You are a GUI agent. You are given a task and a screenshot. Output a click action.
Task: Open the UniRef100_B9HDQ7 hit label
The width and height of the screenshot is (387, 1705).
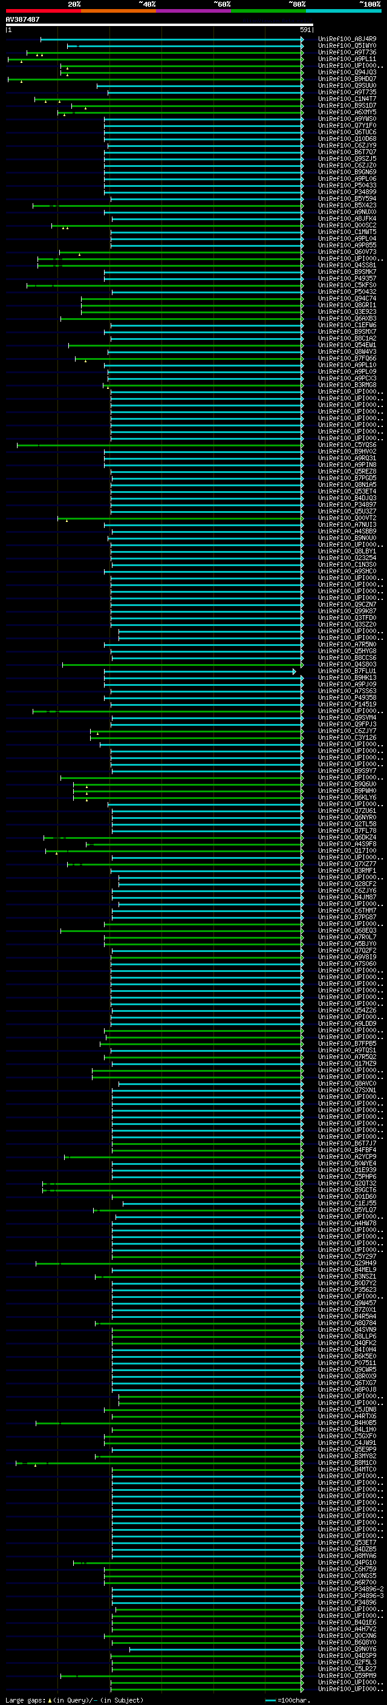coord(347,79)
